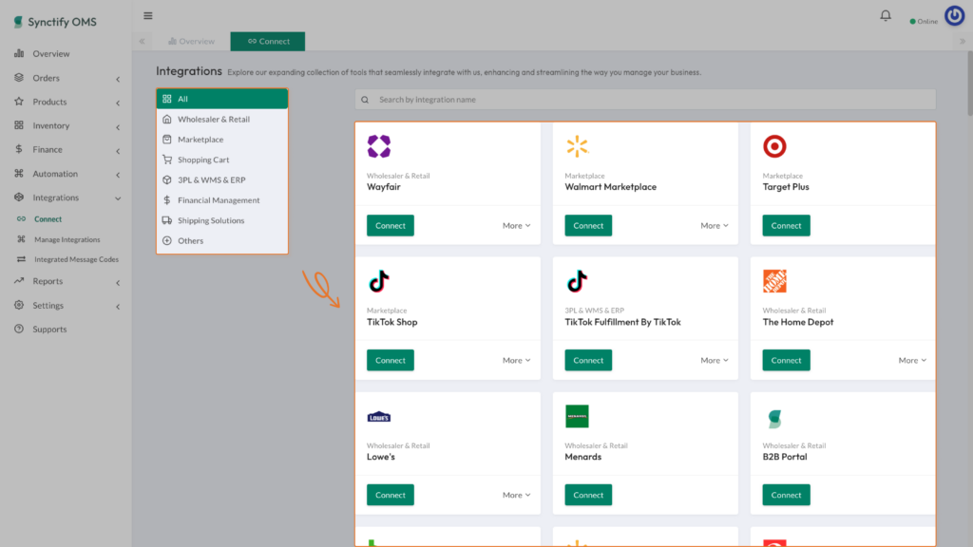Switch to the Overview tab

(191, 41)
